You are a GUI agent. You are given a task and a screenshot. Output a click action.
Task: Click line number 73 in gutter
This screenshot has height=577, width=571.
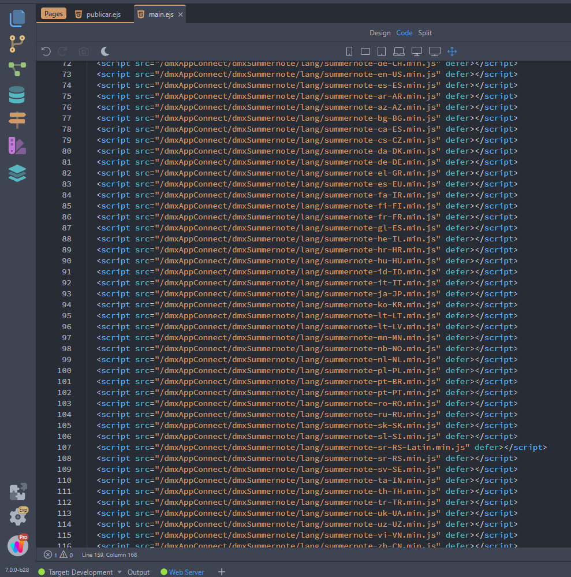click(x=66, y=75)
